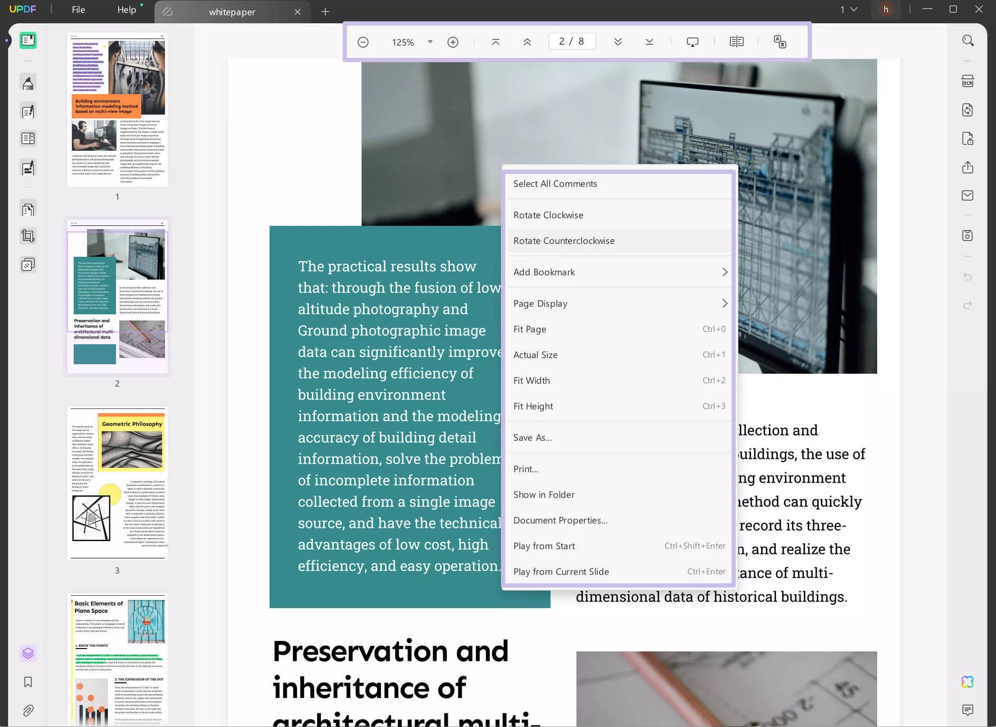The height and width of the screenshot is (727, 996).
Task: Choose Select All Comments
Action: (619, 184)
